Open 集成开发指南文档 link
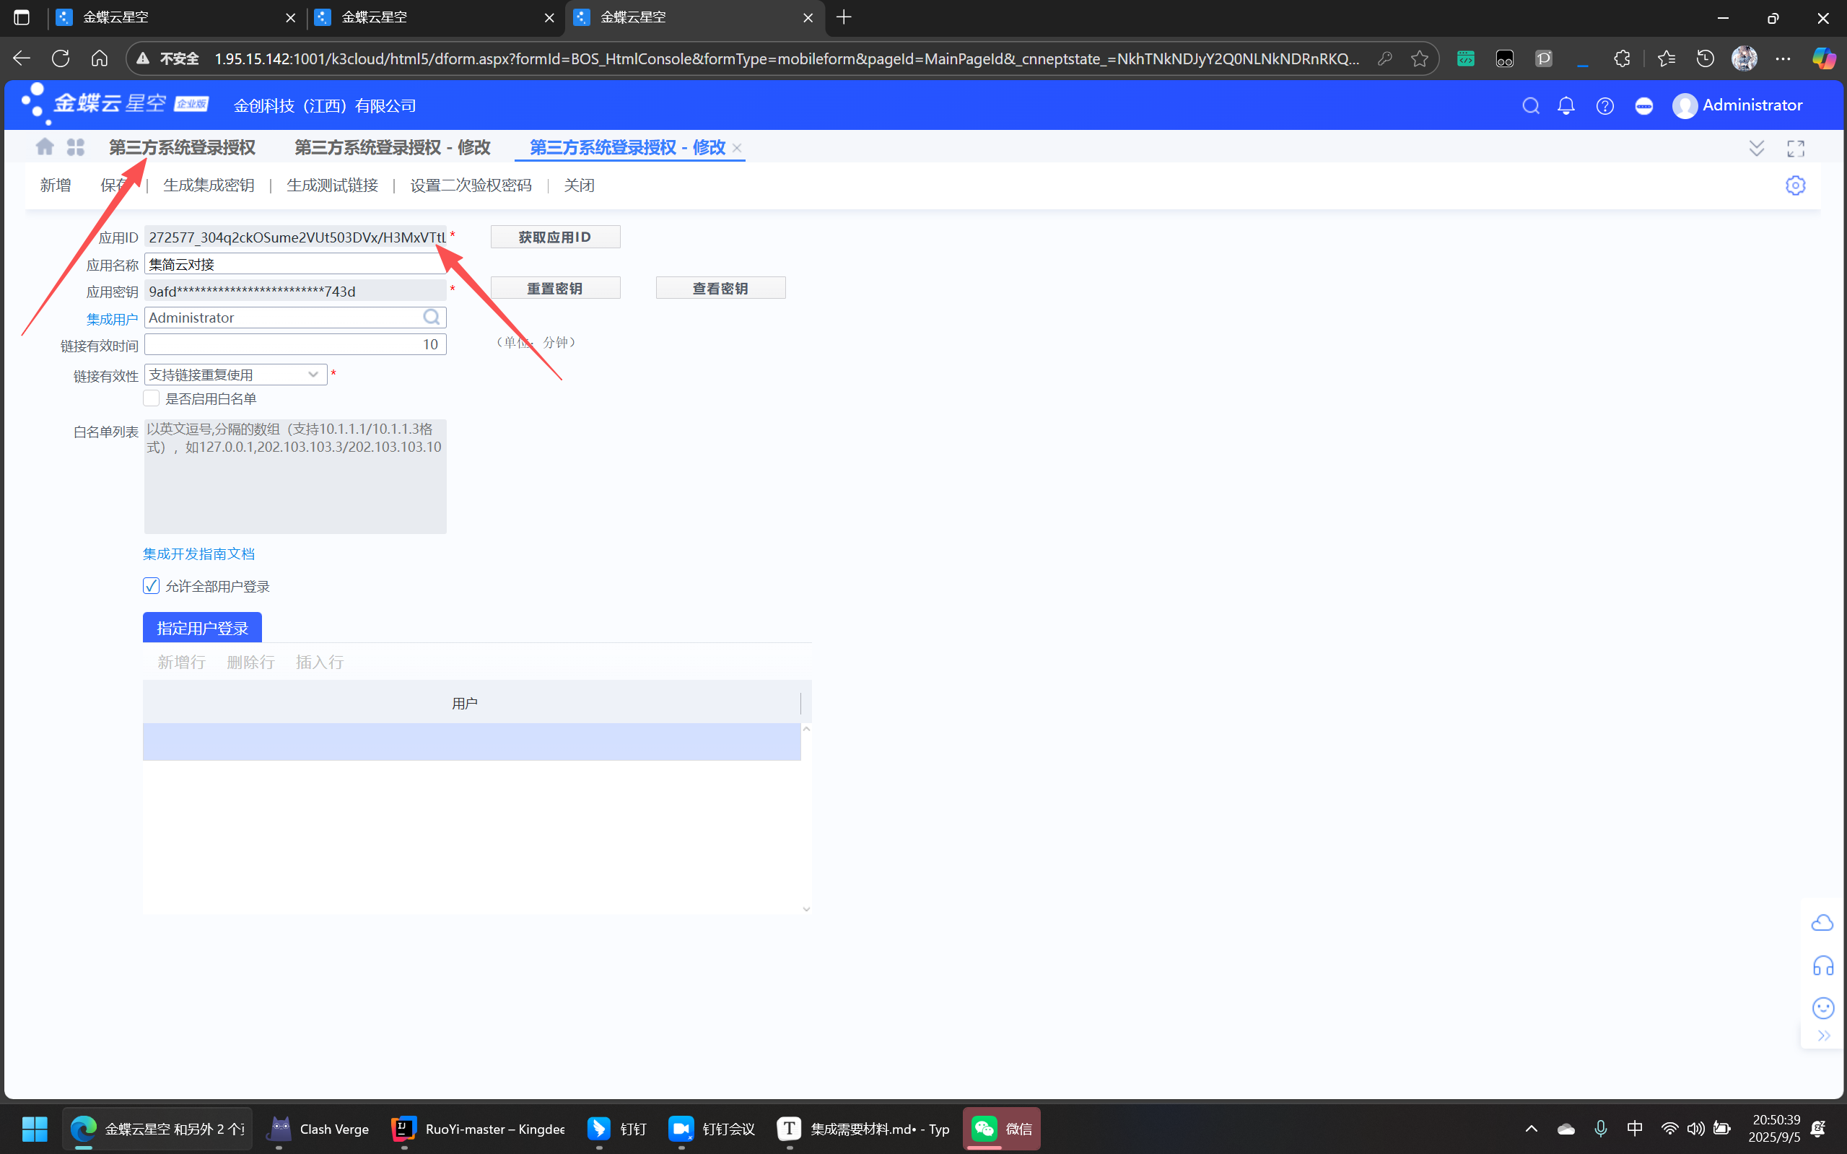Image resolution: width=1847 pixels, height=1154 pixels. point(198,554)
